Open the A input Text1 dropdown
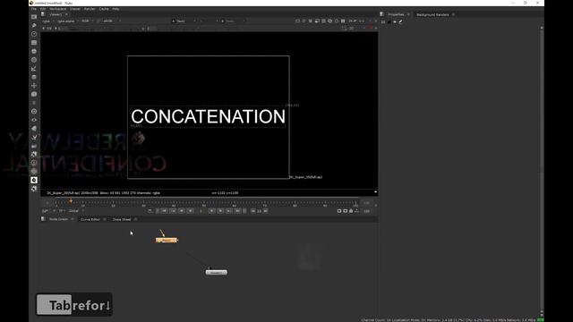 point(184,21)
